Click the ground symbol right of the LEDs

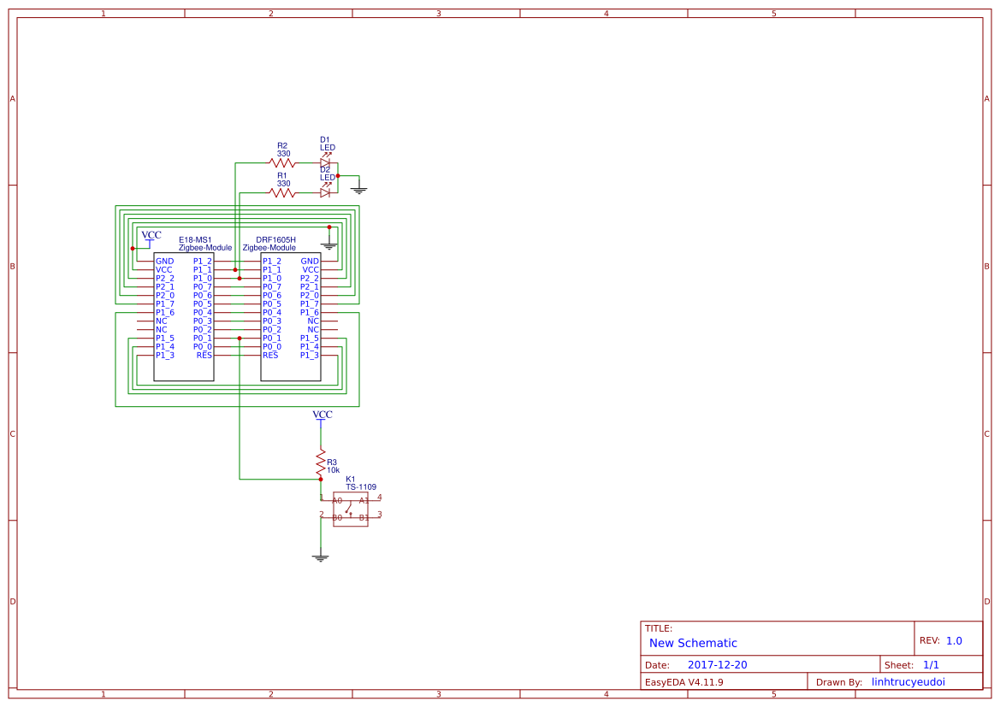click(x=359, y=189)
